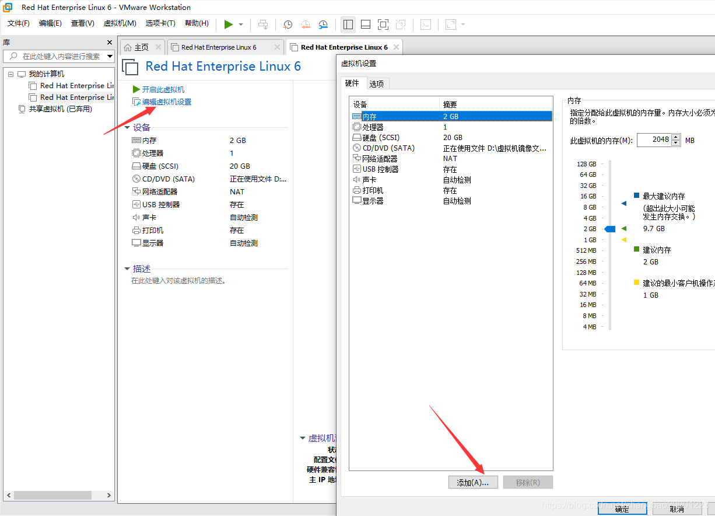Select 硬盘 (SCSI) row in settings device list

(451, 138)
